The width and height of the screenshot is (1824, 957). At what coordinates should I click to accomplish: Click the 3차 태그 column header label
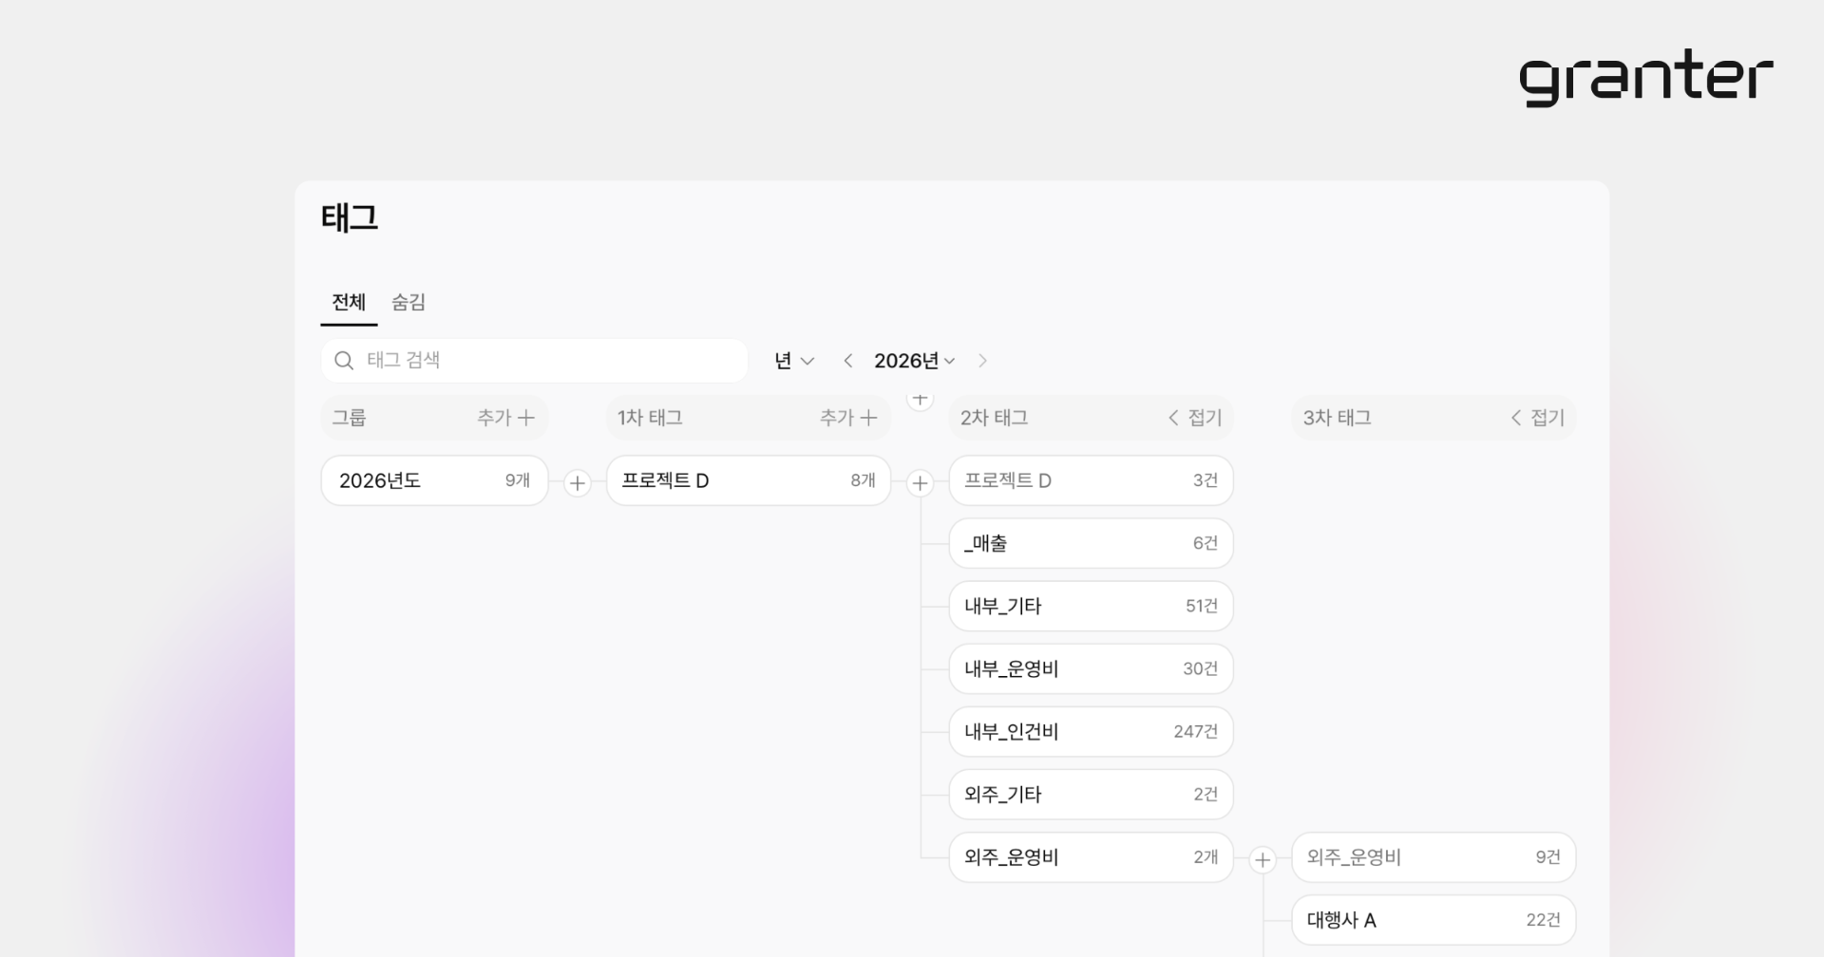[x=1337, y=418]
